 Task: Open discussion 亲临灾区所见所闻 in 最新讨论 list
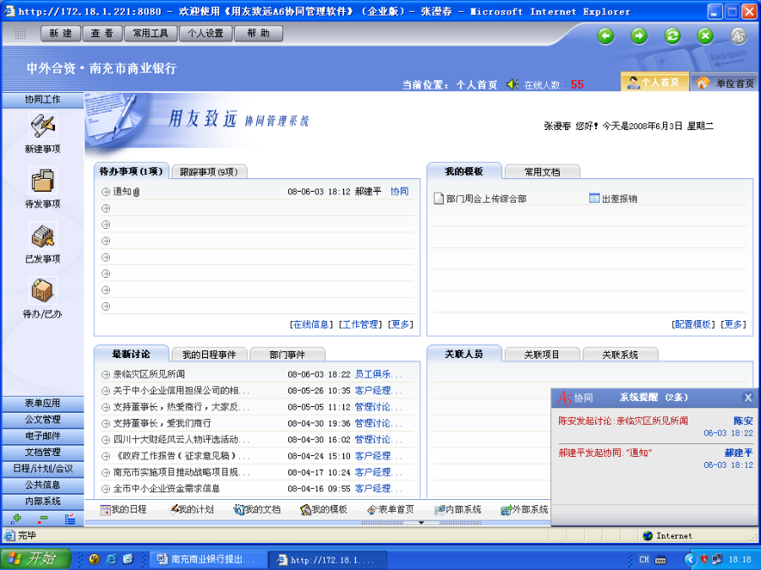click(149, 374)
